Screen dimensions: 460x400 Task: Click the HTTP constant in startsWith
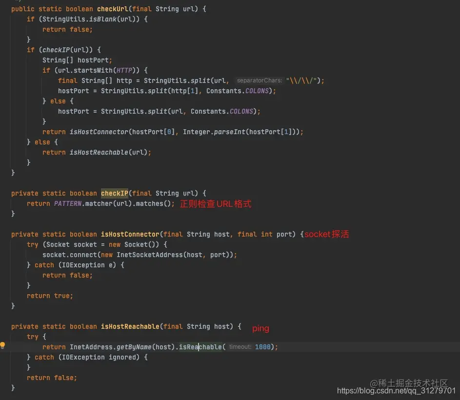[x=124, y=70]
